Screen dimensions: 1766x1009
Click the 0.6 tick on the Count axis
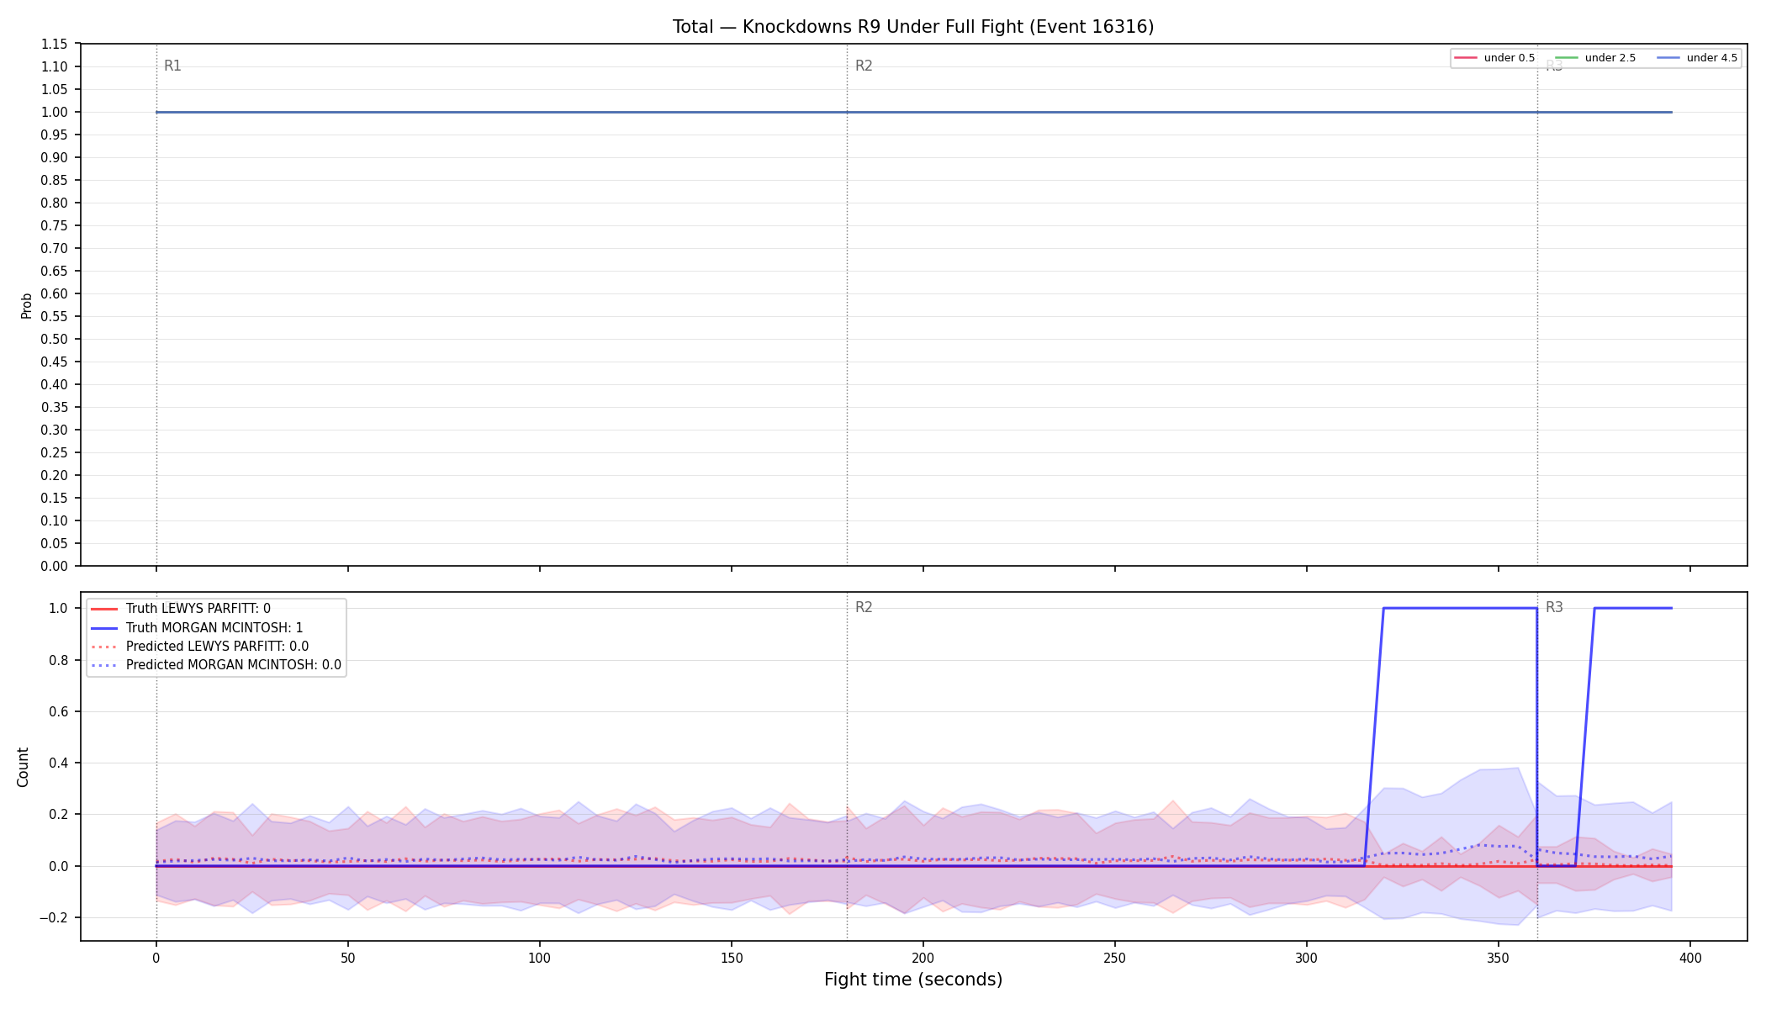pyautogui.click(x=59, y=711)
